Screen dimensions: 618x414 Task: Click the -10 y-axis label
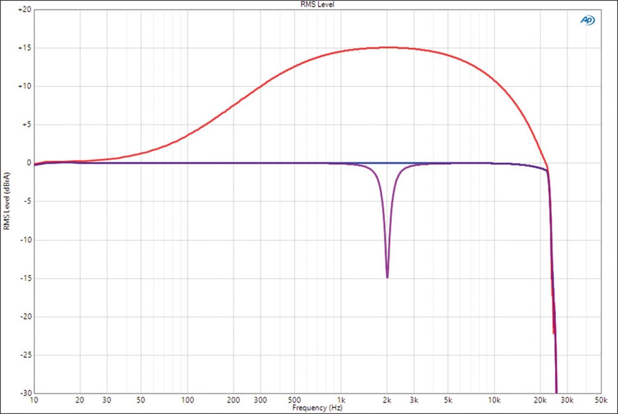pyautogui.click(x=25, y=240)
